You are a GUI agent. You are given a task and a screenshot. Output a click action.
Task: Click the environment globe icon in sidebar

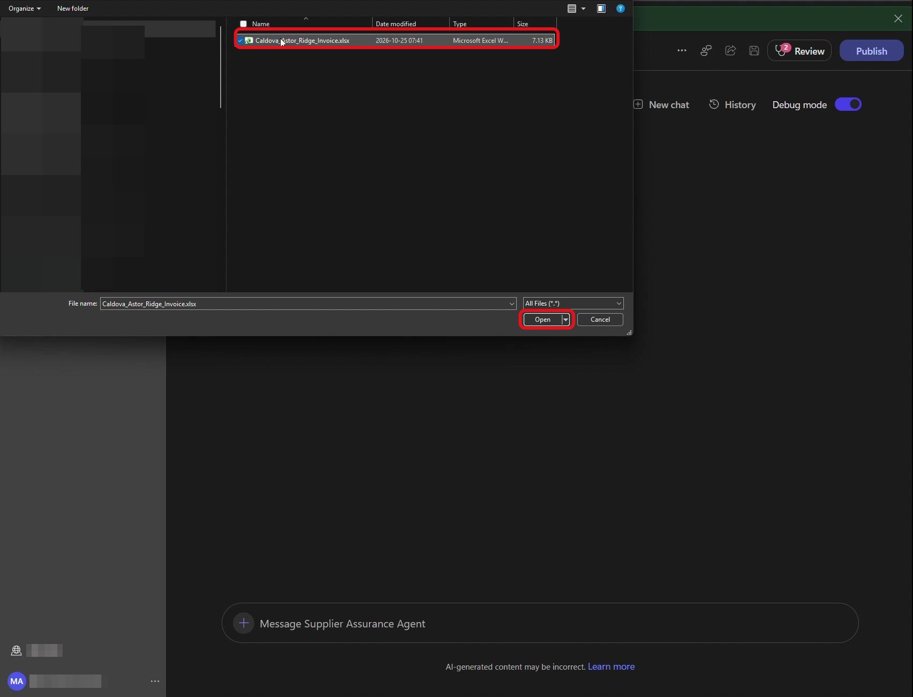[16, 650]
